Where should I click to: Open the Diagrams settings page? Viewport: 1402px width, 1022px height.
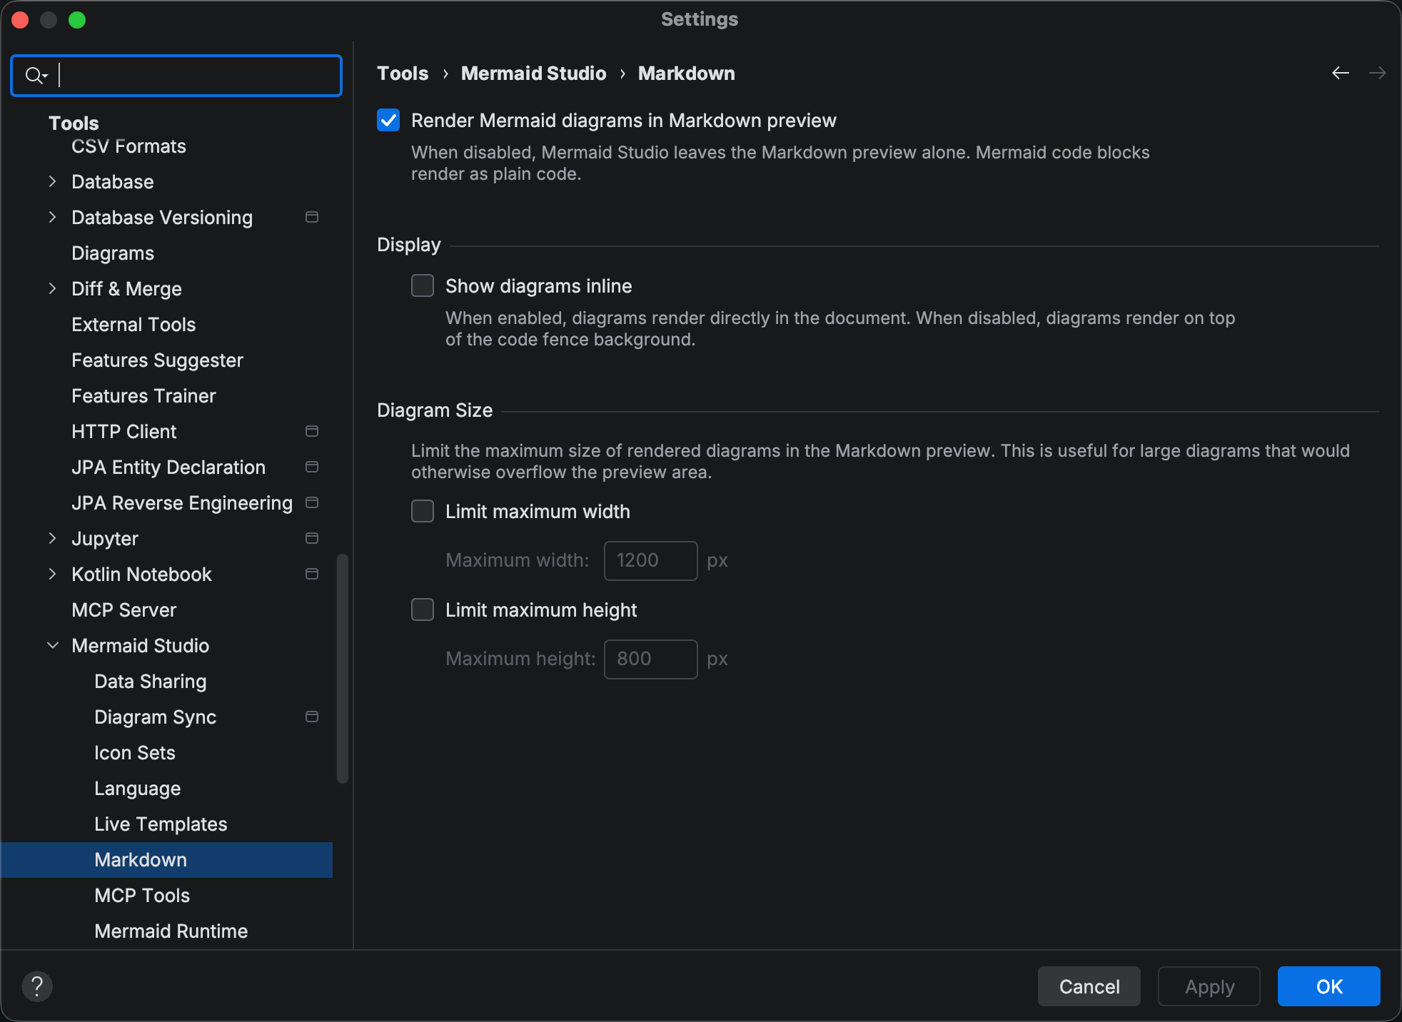(113, 253)
